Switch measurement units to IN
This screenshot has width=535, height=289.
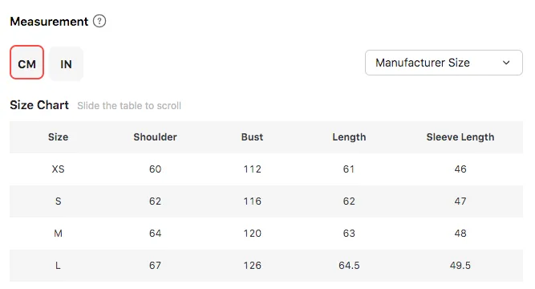pyautogui.click(x=67, y=64)
